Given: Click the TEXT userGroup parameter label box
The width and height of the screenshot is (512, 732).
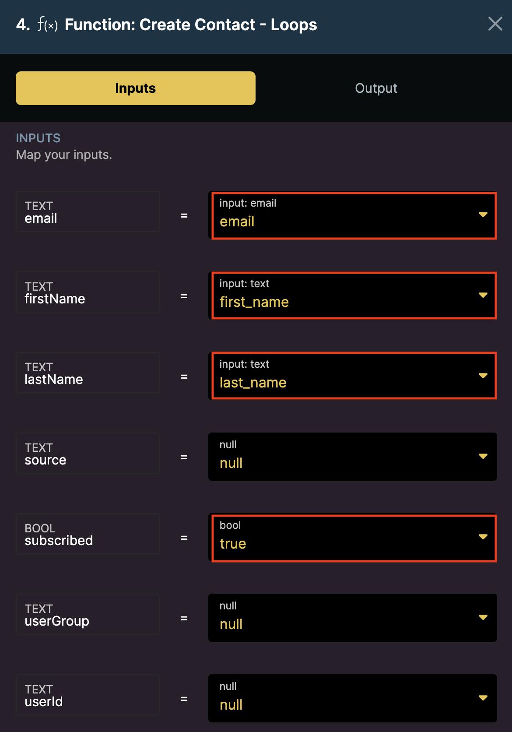Looking at the screenshot, I should [88, 615].
